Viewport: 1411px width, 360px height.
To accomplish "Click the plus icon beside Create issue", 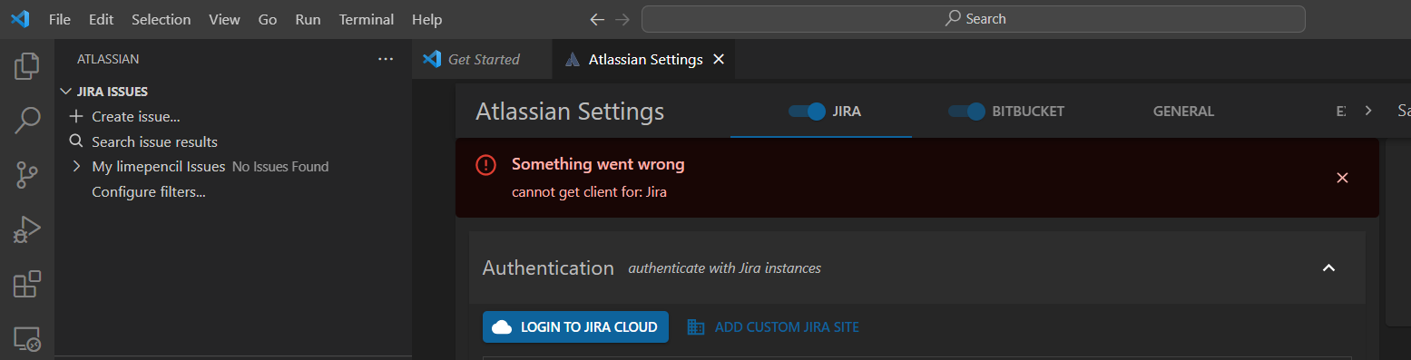I will (x=76, y=116).
